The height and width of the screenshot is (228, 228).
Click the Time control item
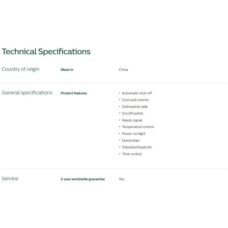tap(132, 154)
